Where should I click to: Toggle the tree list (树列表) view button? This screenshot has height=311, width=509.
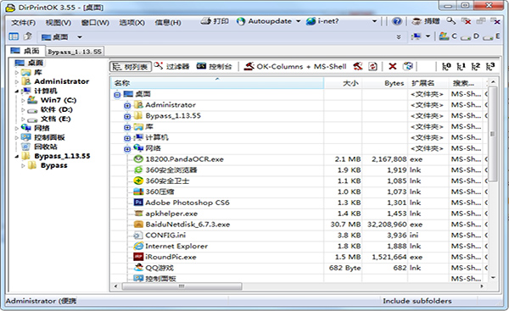(130, 67)
